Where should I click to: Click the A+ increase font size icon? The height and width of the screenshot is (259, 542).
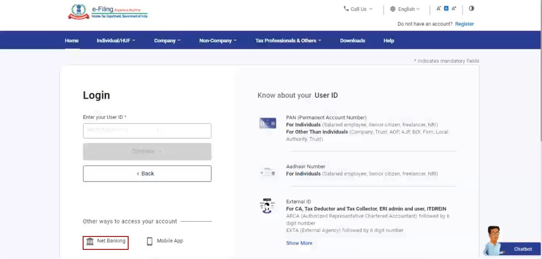pos(454,9)
